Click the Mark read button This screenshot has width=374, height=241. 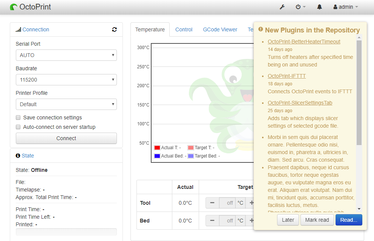[317, 220]
